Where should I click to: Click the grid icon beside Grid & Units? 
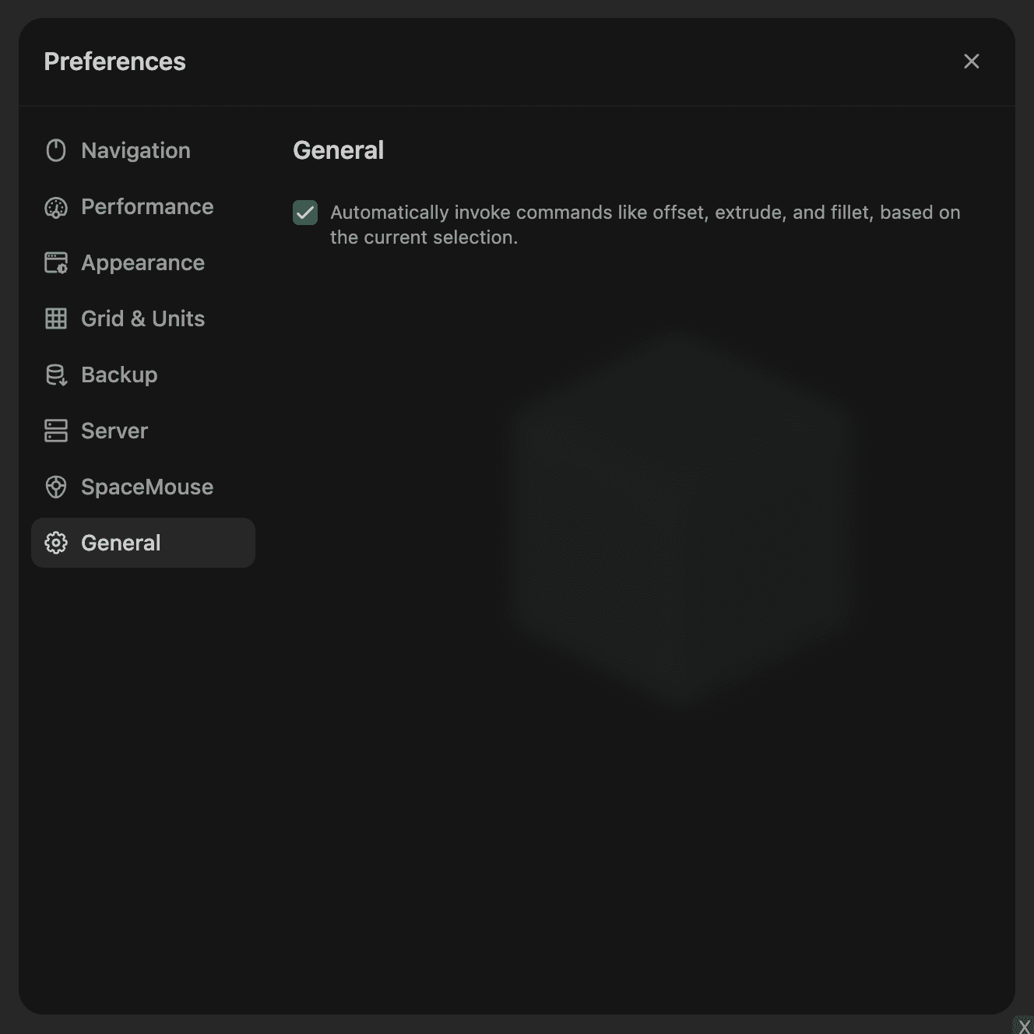(56, 318)
